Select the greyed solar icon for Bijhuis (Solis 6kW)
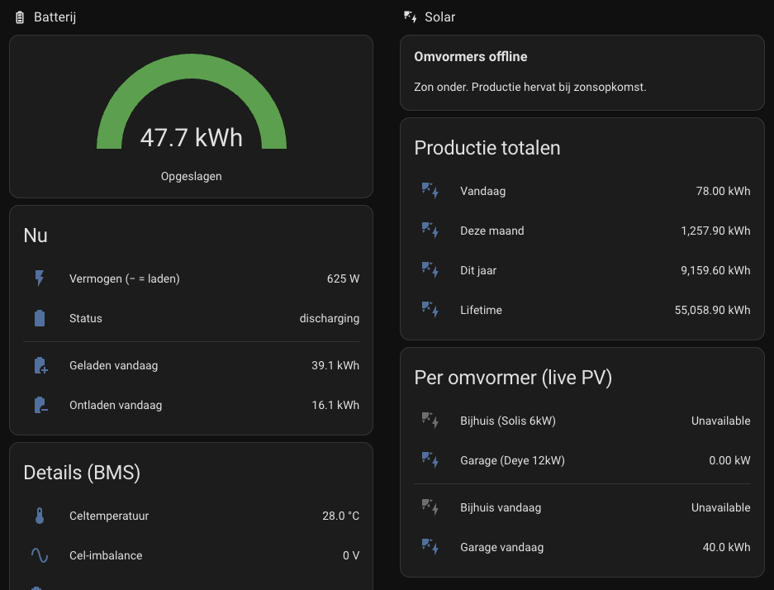The height and width of the screenshot is (590, 774). click(430, 421)
